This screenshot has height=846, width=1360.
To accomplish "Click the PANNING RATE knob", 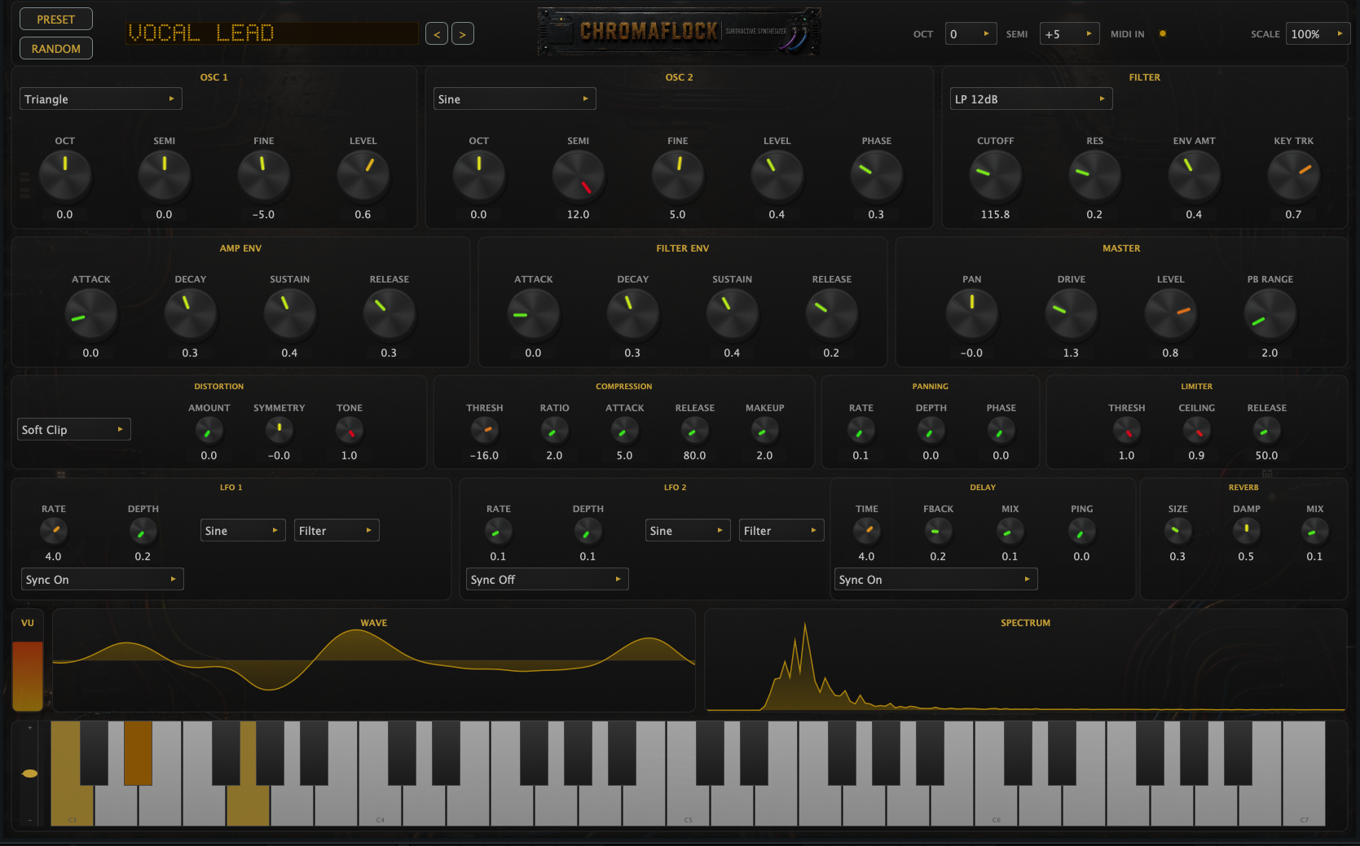I will tap(861, 430).
